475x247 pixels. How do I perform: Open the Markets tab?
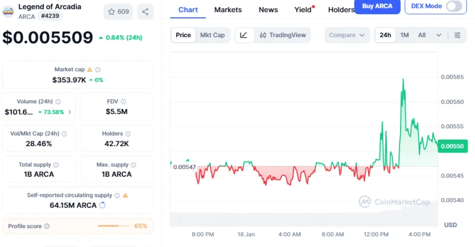[228, 10]
